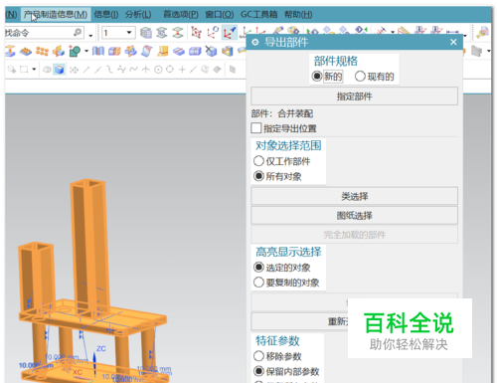The image size is (497, 383).
Task: Click the Copy to Layer icon
Action: point(178,33)
